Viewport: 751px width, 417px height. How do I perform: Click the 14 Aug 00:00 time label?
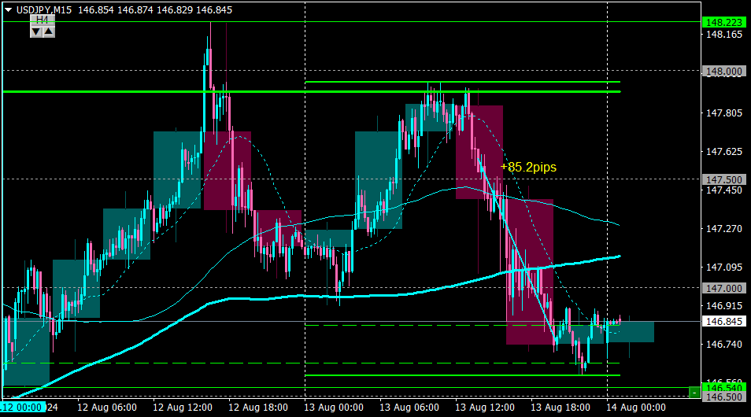point(636,408)
